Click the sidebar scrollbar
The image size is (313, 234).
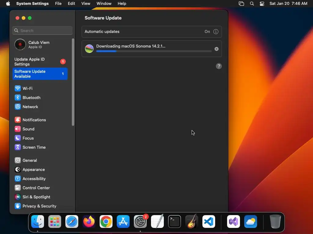point(73,82)
